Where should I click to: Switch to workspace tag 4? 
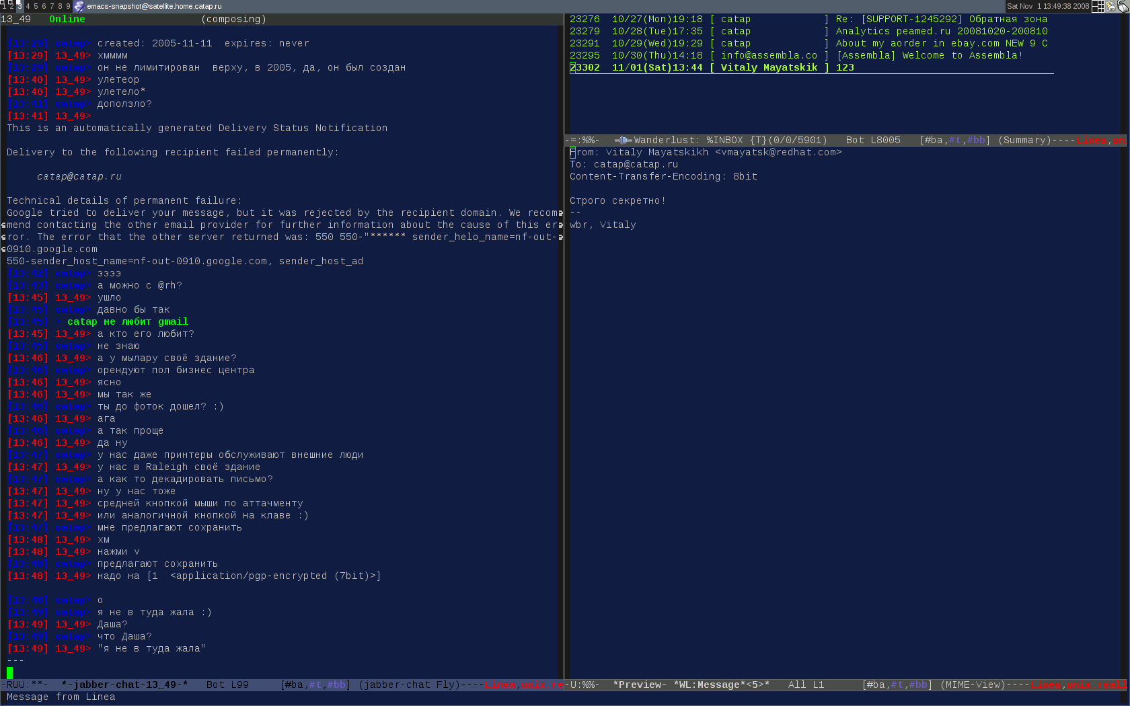pyautogui.click(x=28, y=6)
